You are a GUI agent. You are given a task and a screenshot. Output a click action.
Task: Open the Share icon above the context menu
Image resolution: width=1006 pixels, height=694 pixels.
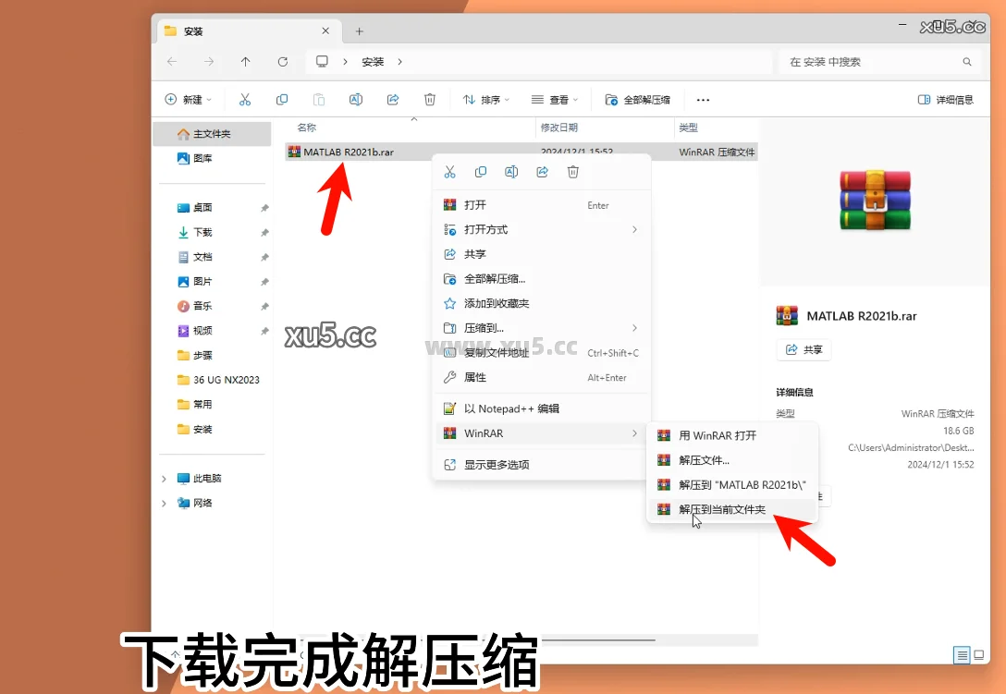543,172
